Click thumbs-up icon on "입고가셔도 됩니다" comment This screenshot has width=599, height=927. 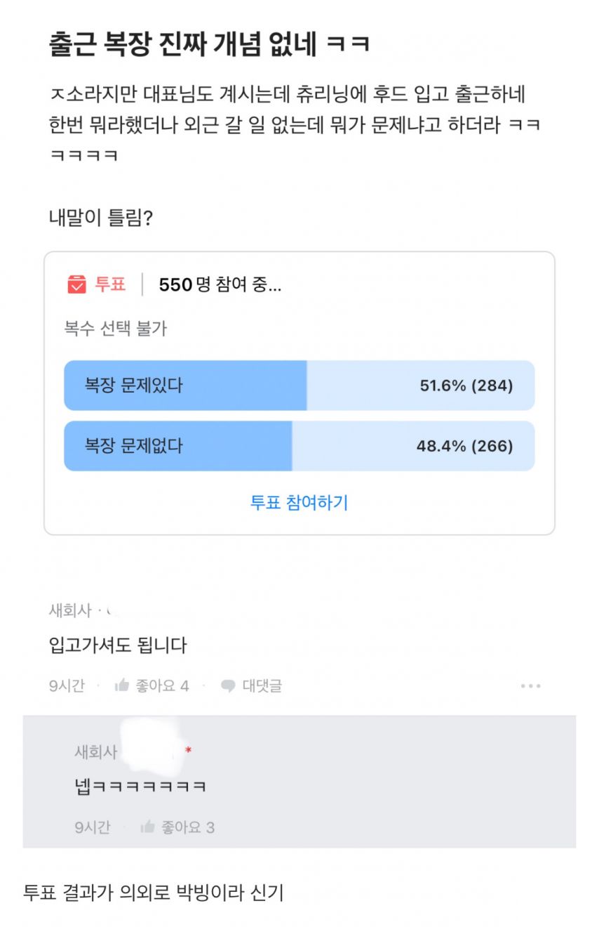(x=122, y=685)
